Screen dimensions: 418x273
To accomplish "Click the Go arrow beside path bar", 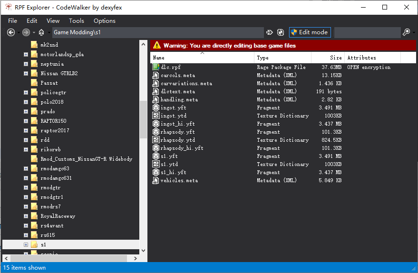I will tap(270, 32).
